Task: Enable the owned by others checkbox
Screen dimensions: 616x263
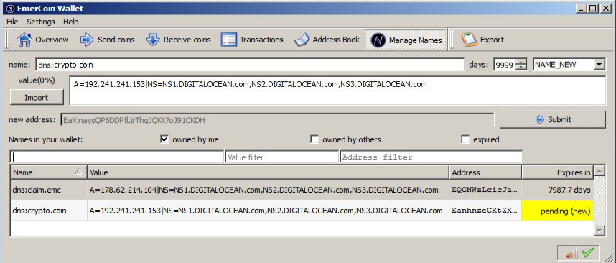Action: tap(314, 139)
